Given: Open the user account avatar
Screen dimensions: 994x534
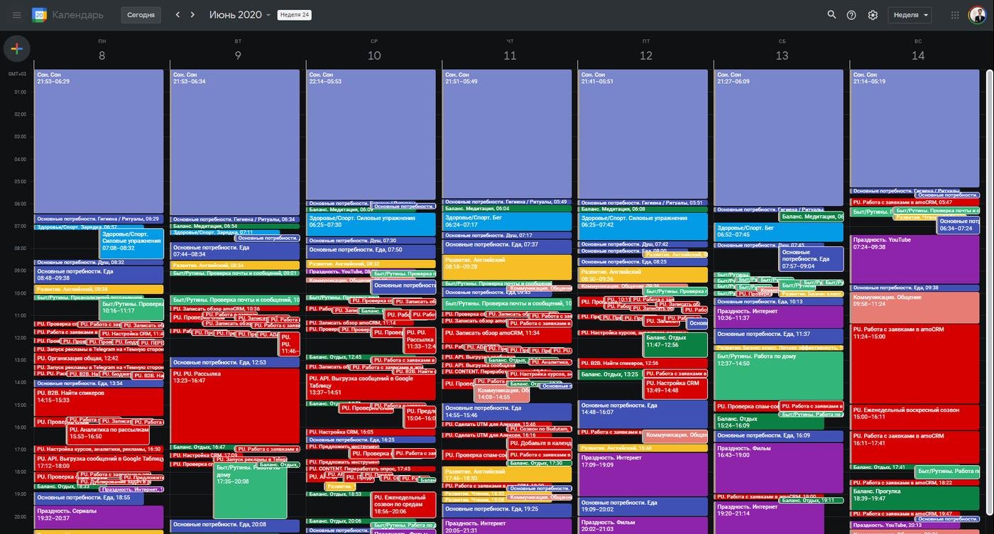Looking at the screenshot, I should (x=978, y=15).
